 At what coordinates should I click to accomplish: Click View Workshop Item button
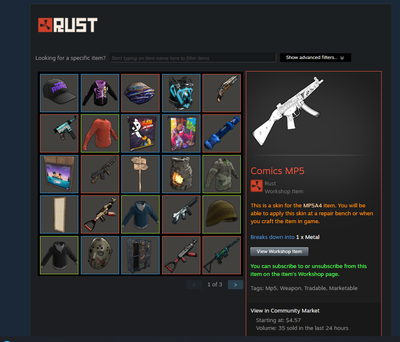(279, 251)
